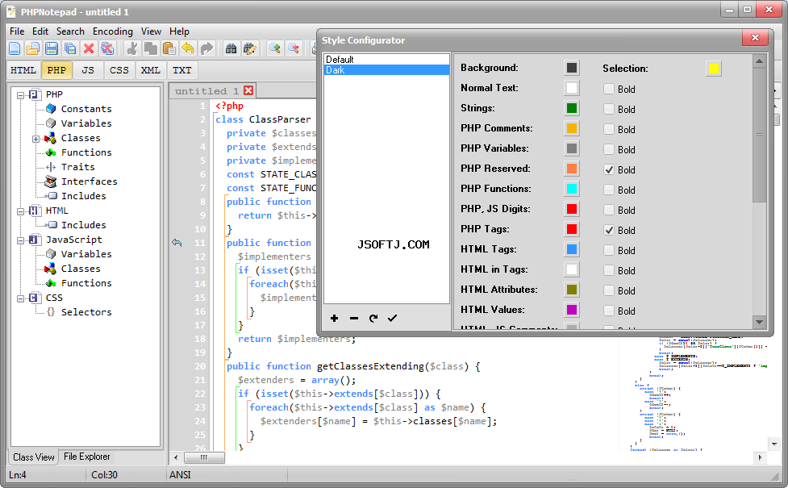Image resolution: width=788 pixels, height=488 pixels.
Task: Click the line 11 bookmark arrow in margin
Action: pos(177,243)
